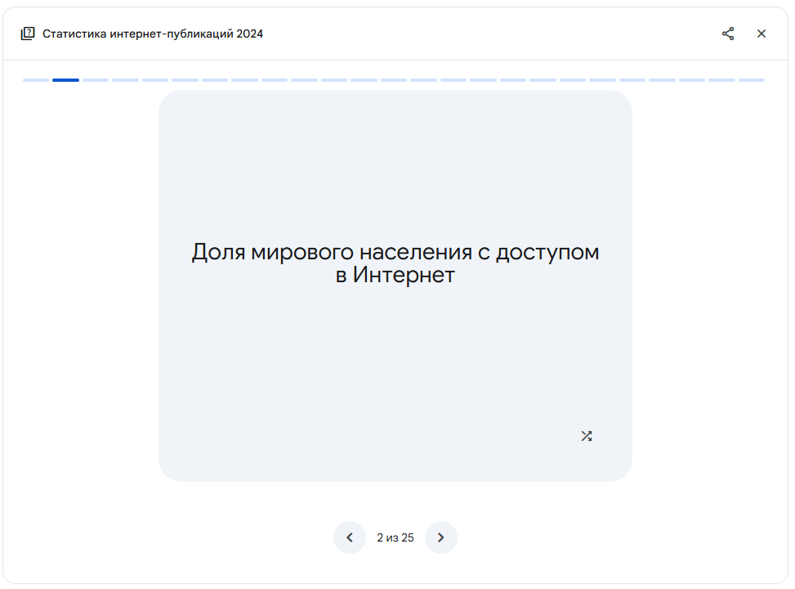Screen dimensions: 795x589
Task: Shuffle the cards using the card's shuffle icon
Action: [x=586, y=436]
